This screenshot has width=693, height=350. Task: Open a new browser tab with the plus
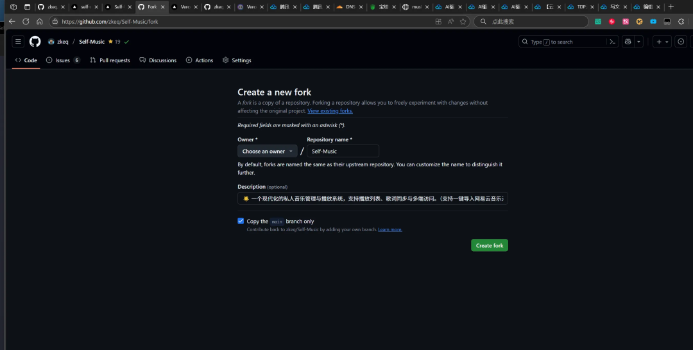[x=671, y=6]
